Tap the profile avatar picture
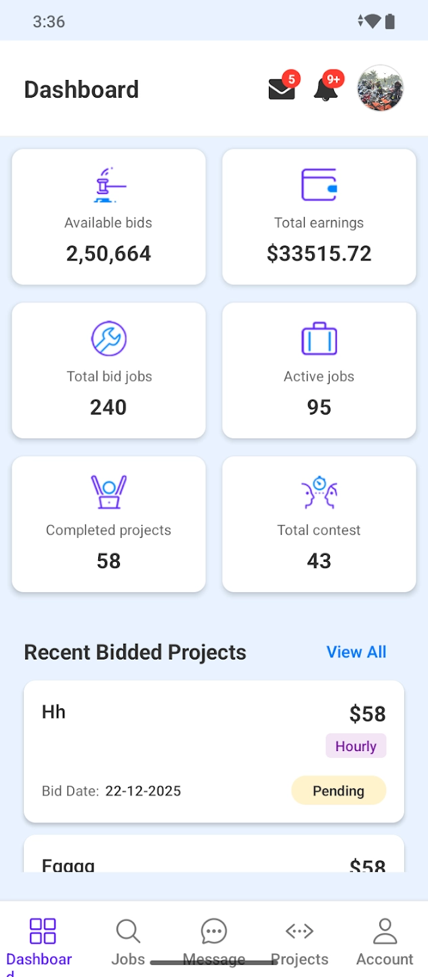The width and height of the screenshot is (428, 977). click(x=381, y=88)
